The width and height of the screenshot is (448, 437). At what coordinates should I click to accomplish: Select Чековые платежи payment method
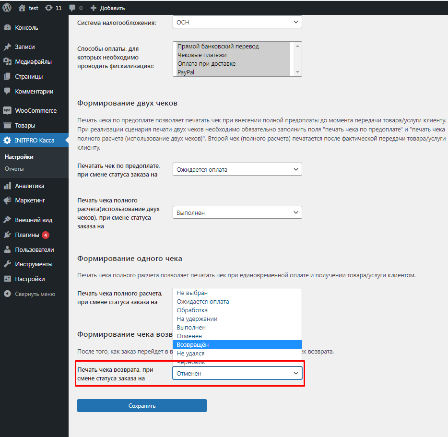coord(234,55)
